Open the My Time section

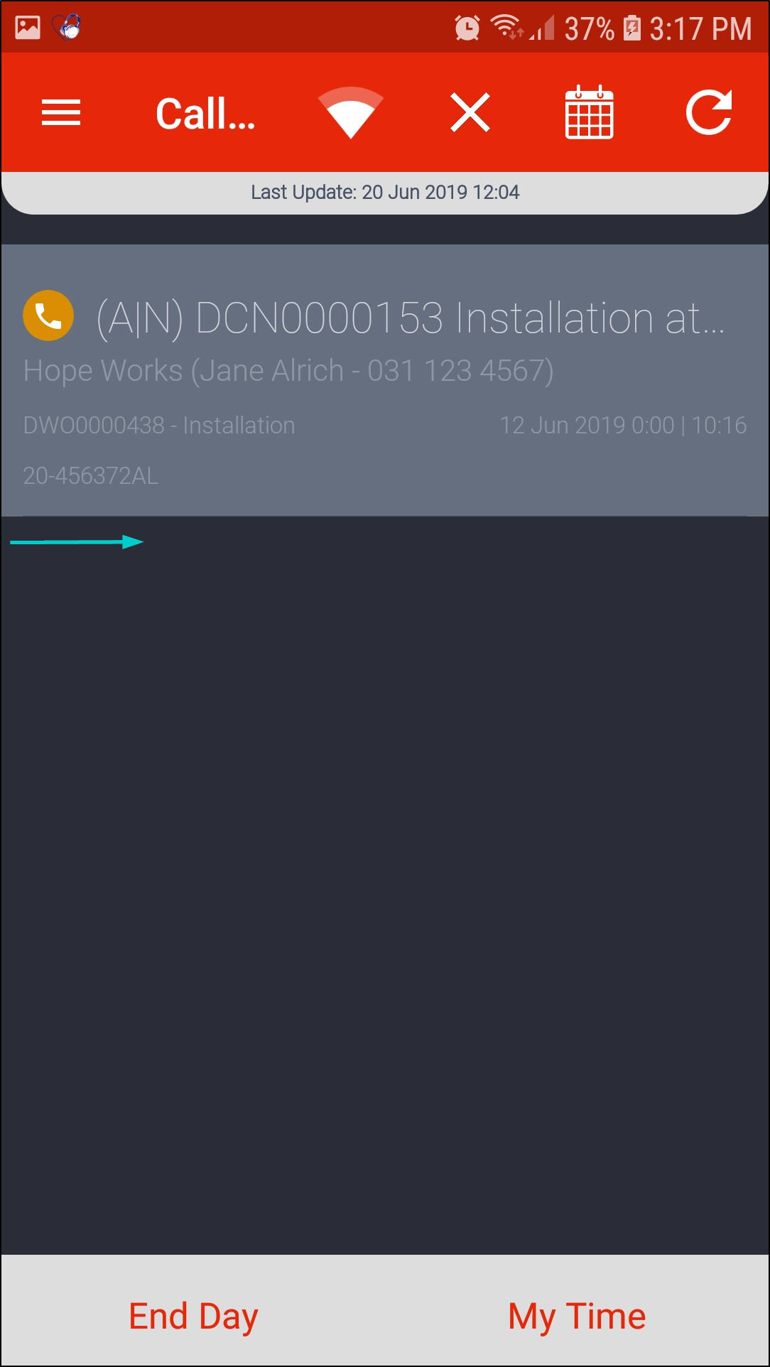click(577, 1317)
